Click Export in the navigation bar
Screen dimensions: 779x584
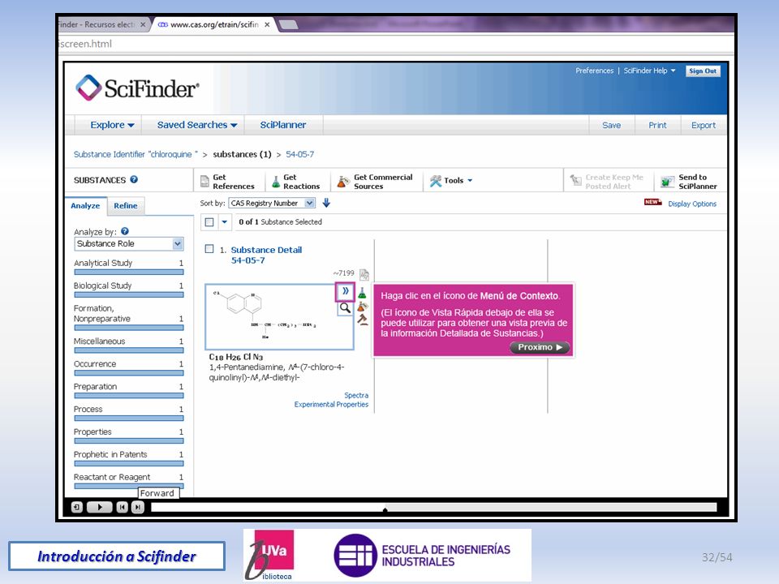(x=704, y=125)
